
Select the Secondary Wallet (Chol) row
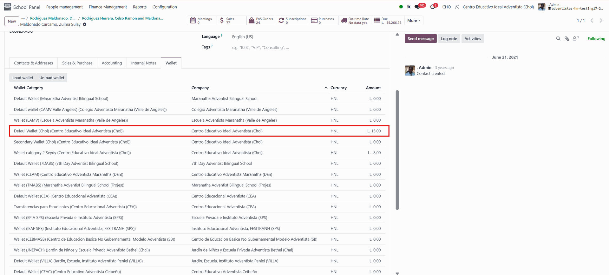(197, 142)
